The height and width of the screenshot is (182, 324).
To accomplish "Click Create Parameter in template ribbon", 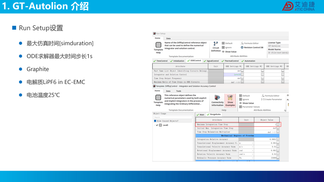I will click(272, 99).
